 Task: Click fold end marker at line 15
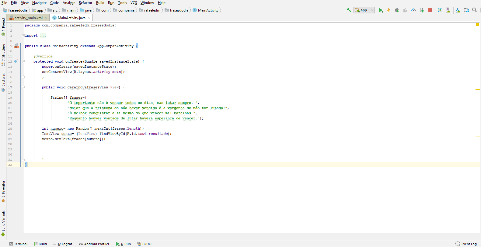click(23, 77)
